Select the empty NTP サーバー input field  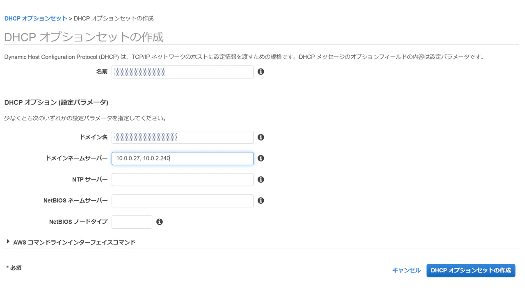point(183,179)
